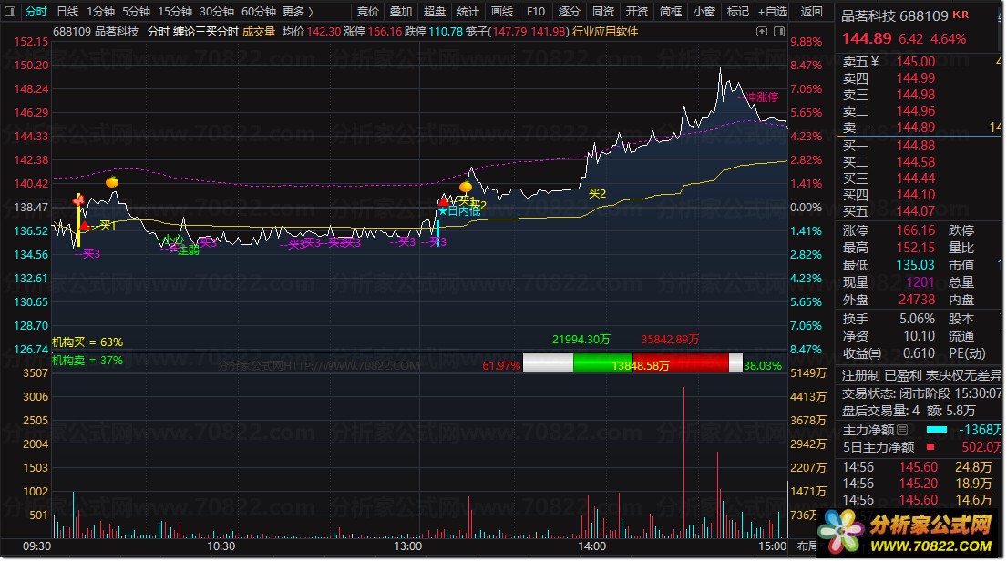The width and height of the screenshot is (1007, 561).
Task: Toggle the 简框 simple frame mode
Action: pos(671,12)
